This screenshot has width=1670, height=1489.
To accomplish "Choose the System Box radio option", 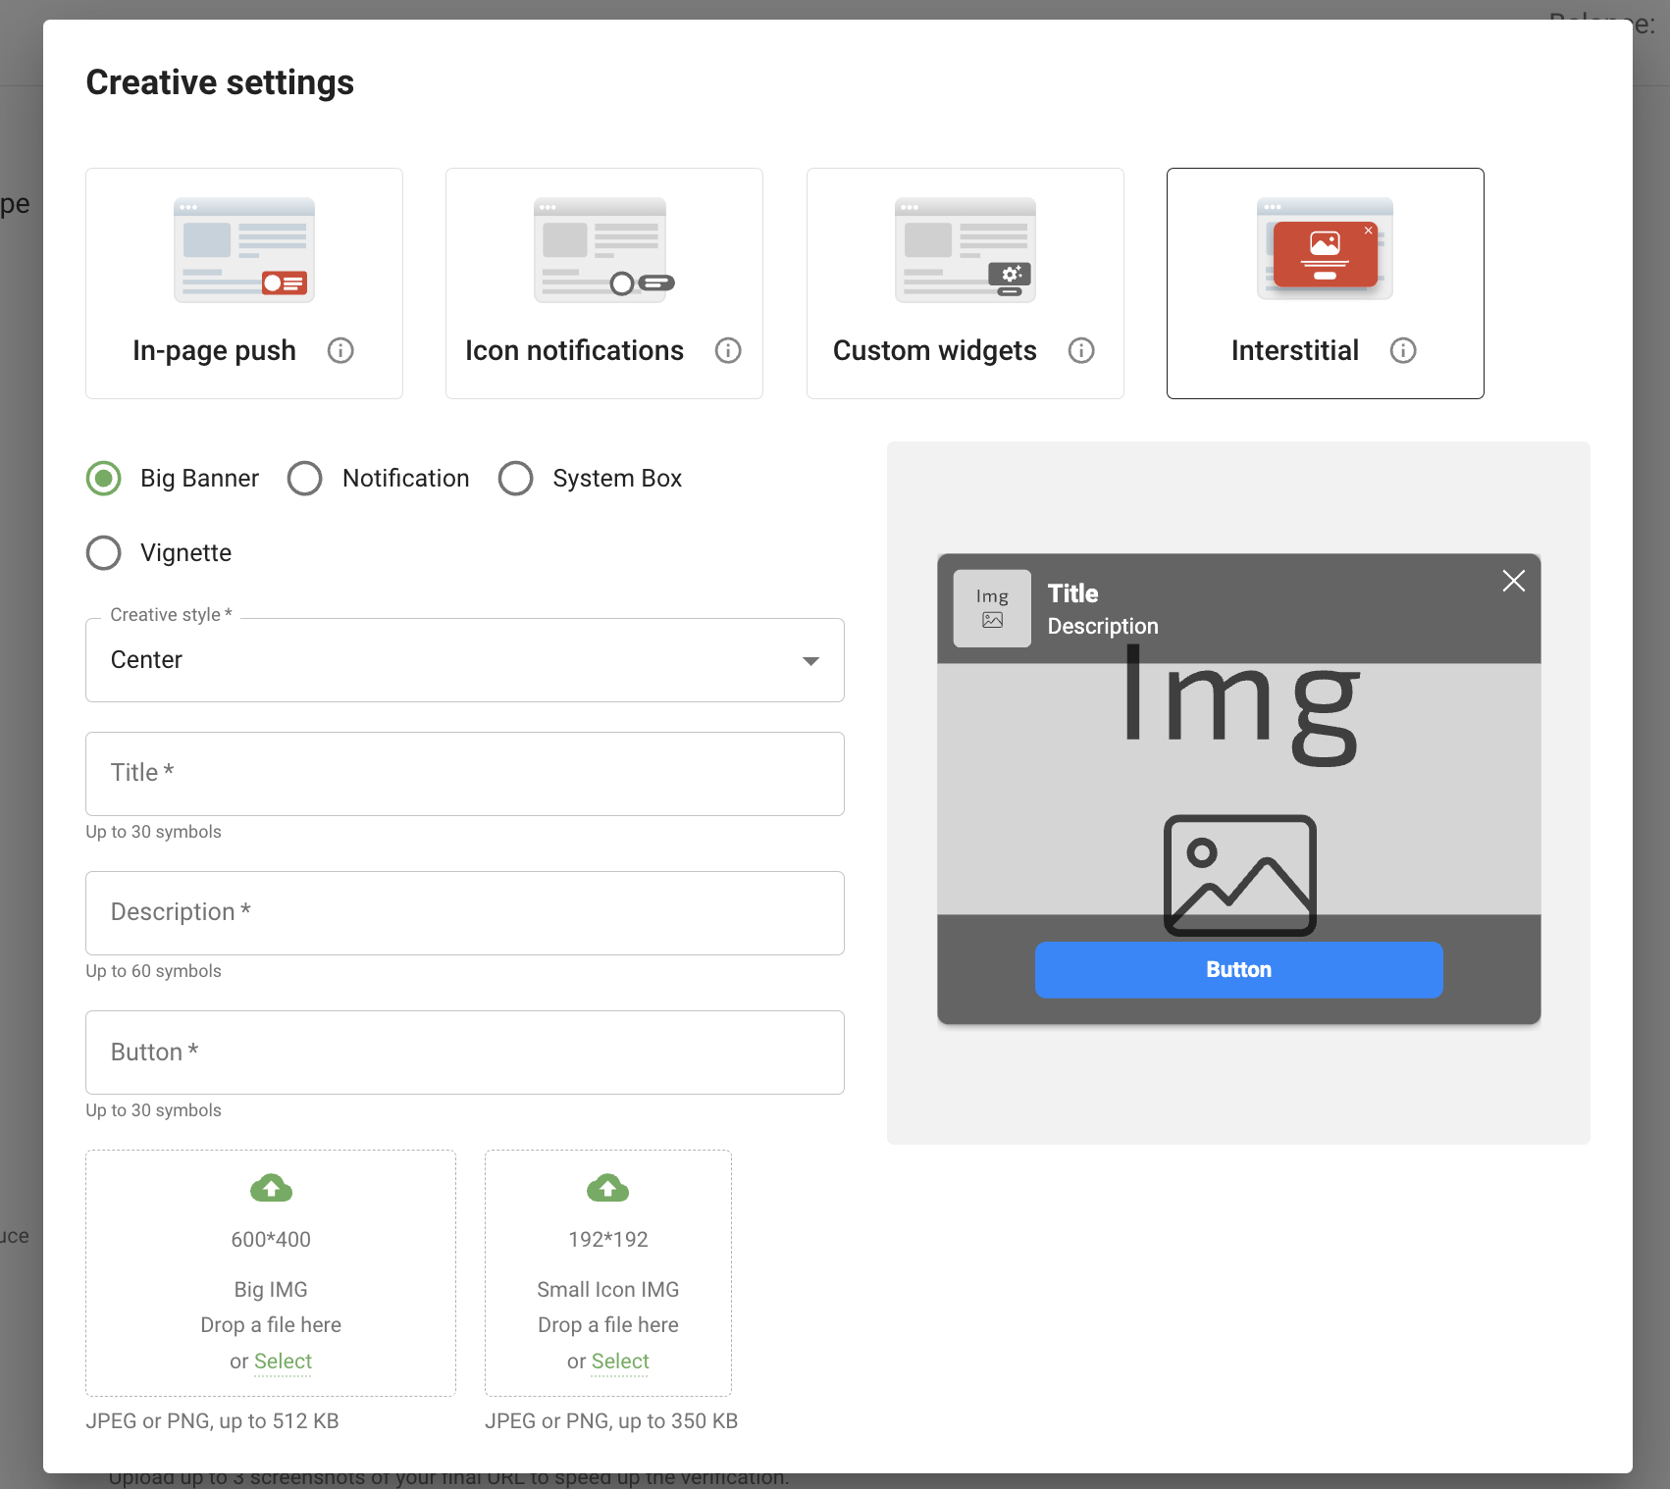I will [x=516, y=479].
